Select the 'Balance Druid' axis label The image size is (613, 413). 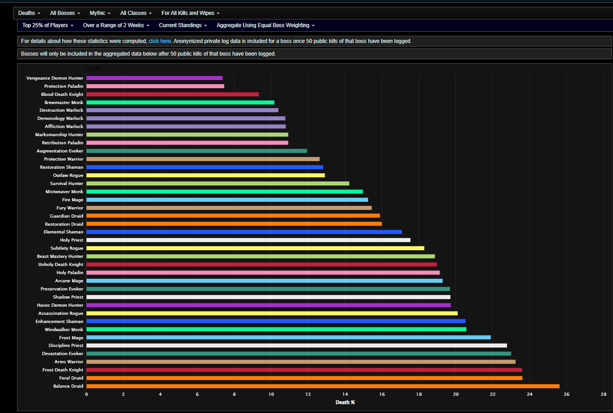(68, 386)
